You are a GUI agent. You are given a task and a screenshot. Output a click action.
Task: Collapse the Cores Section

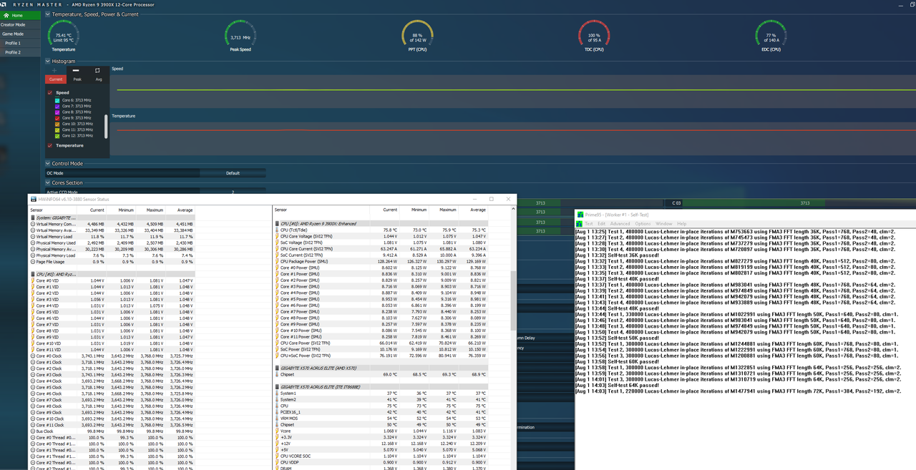coord(48,183)
